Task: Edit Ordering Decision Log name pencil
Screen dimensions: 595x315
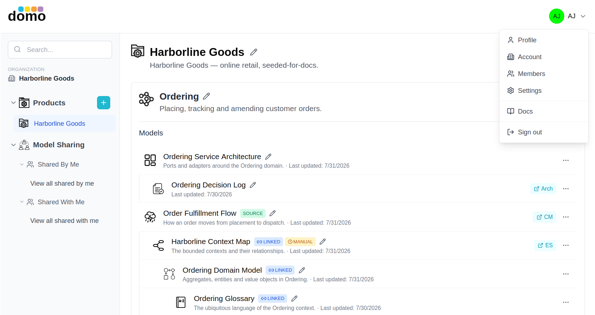Action: (x=253, y=185)
